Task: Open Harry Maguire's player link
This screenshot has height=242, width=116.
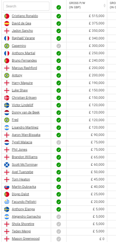Action: [22, 83]
